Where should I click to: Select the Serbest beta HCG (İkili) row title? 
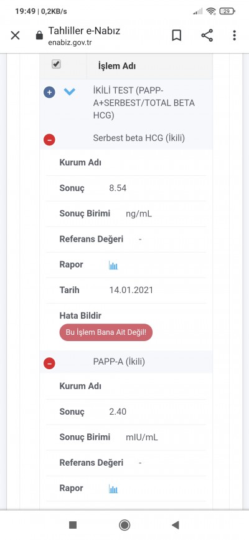tap(139, 138)
